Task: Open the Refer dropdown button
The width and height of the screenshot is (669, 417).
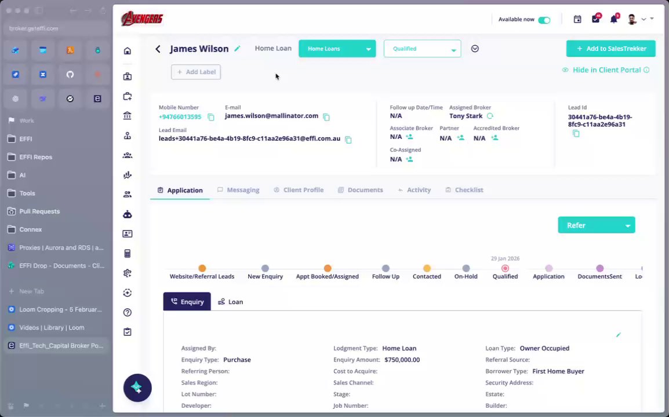Action: click(596, 225)
